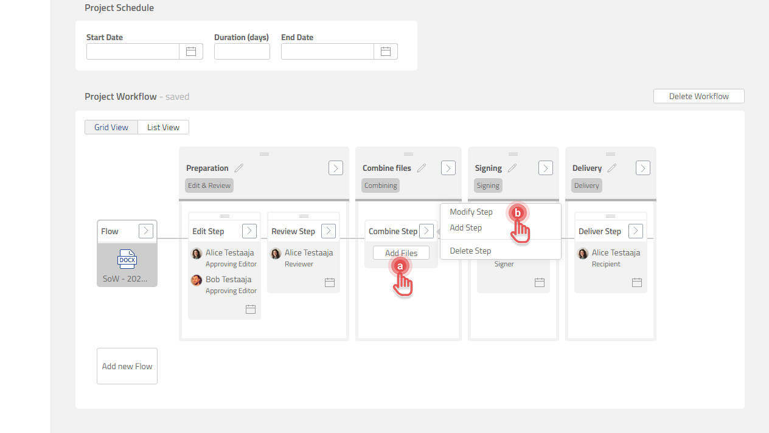Click Bob Testaaja's avatar thumbnail
The image size is (769, 433).
[196, 280]
